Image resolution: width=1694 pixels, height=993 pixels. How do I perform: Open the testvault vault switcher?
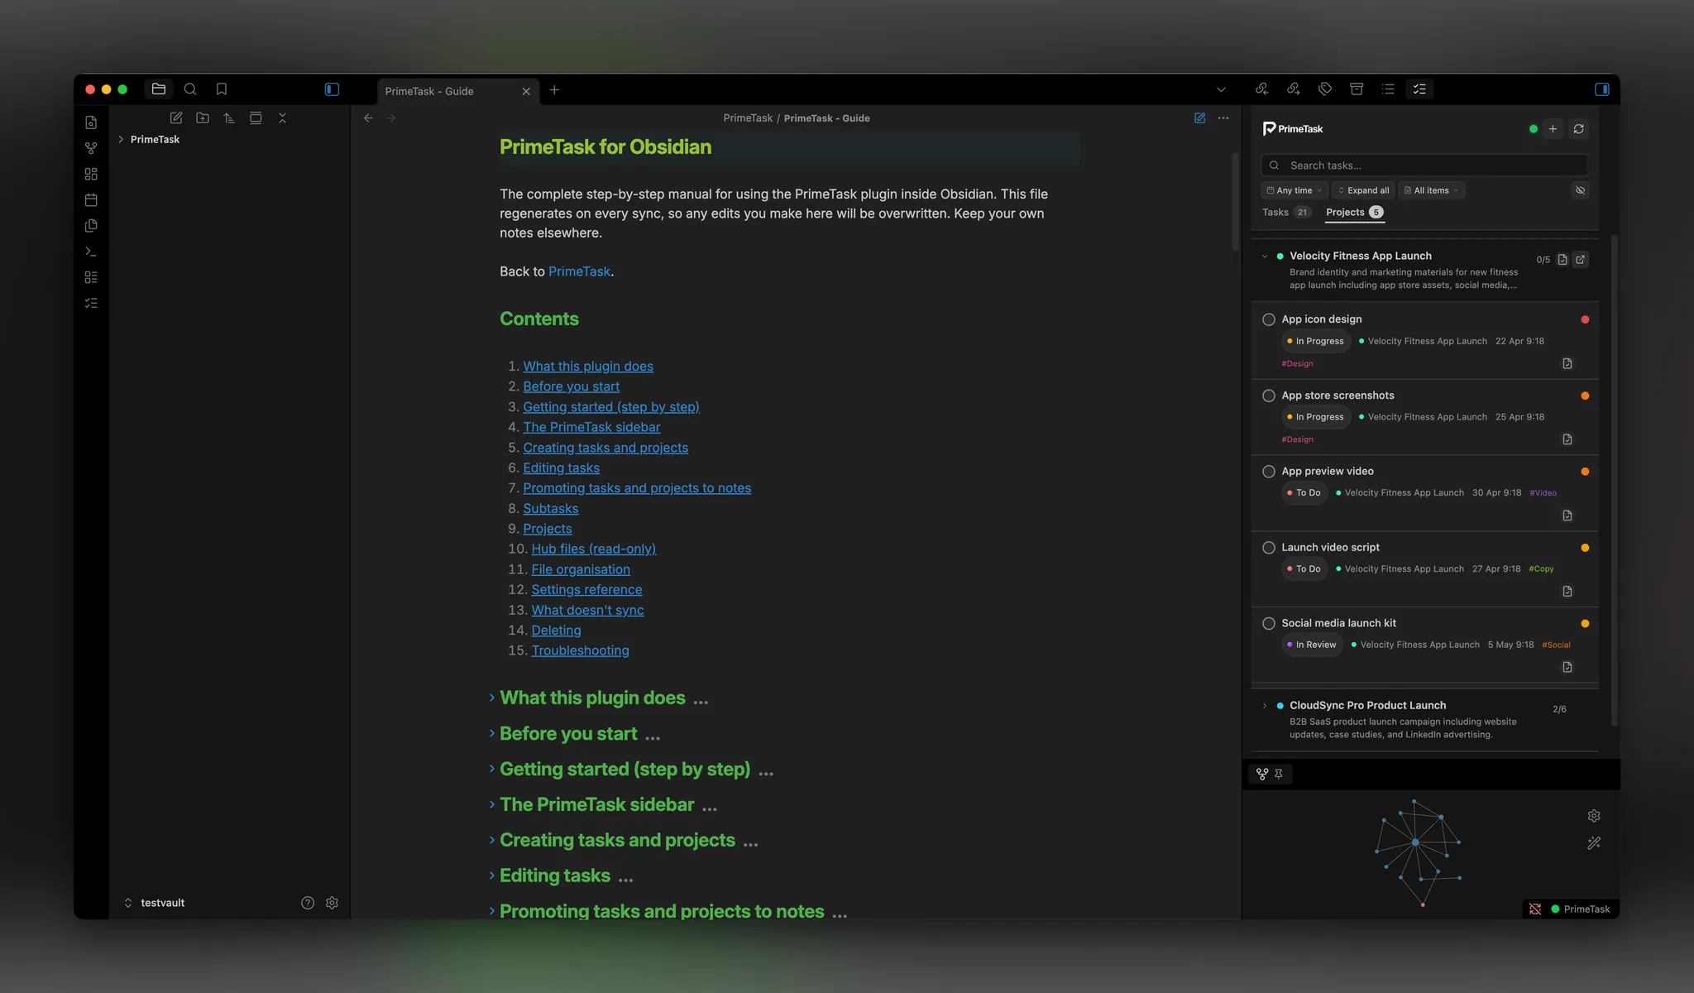(x=154, y=903)
